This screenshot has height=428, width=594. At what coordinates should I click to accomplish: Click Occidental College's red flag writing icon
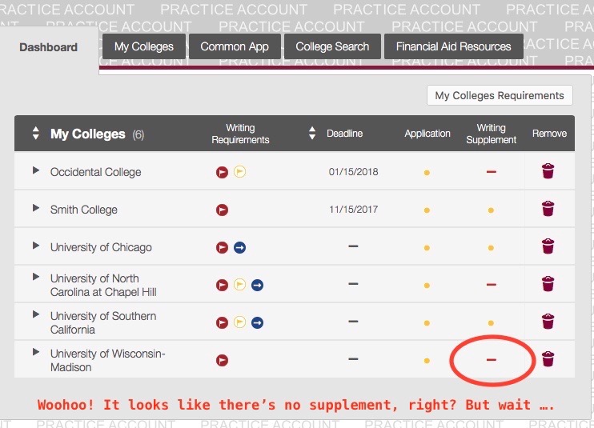click(222, 172)
